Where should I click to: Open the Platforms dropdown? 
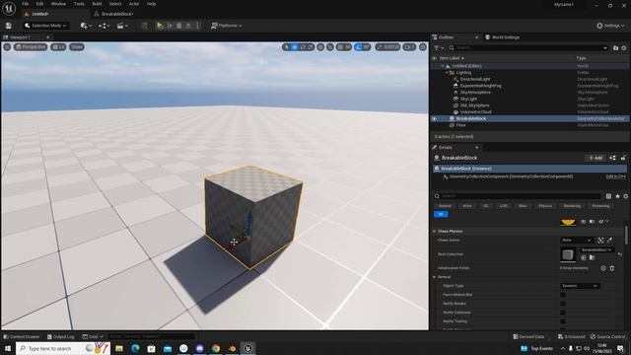pyautogui.click(x=227, y=26)
